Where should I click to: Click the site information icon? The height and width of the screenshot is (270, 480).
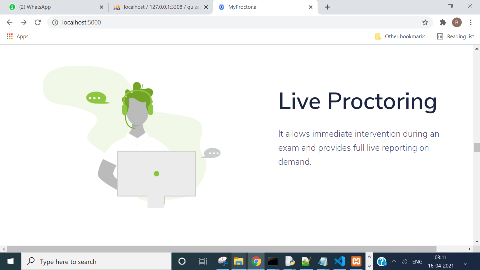click(x=55, y=22)
